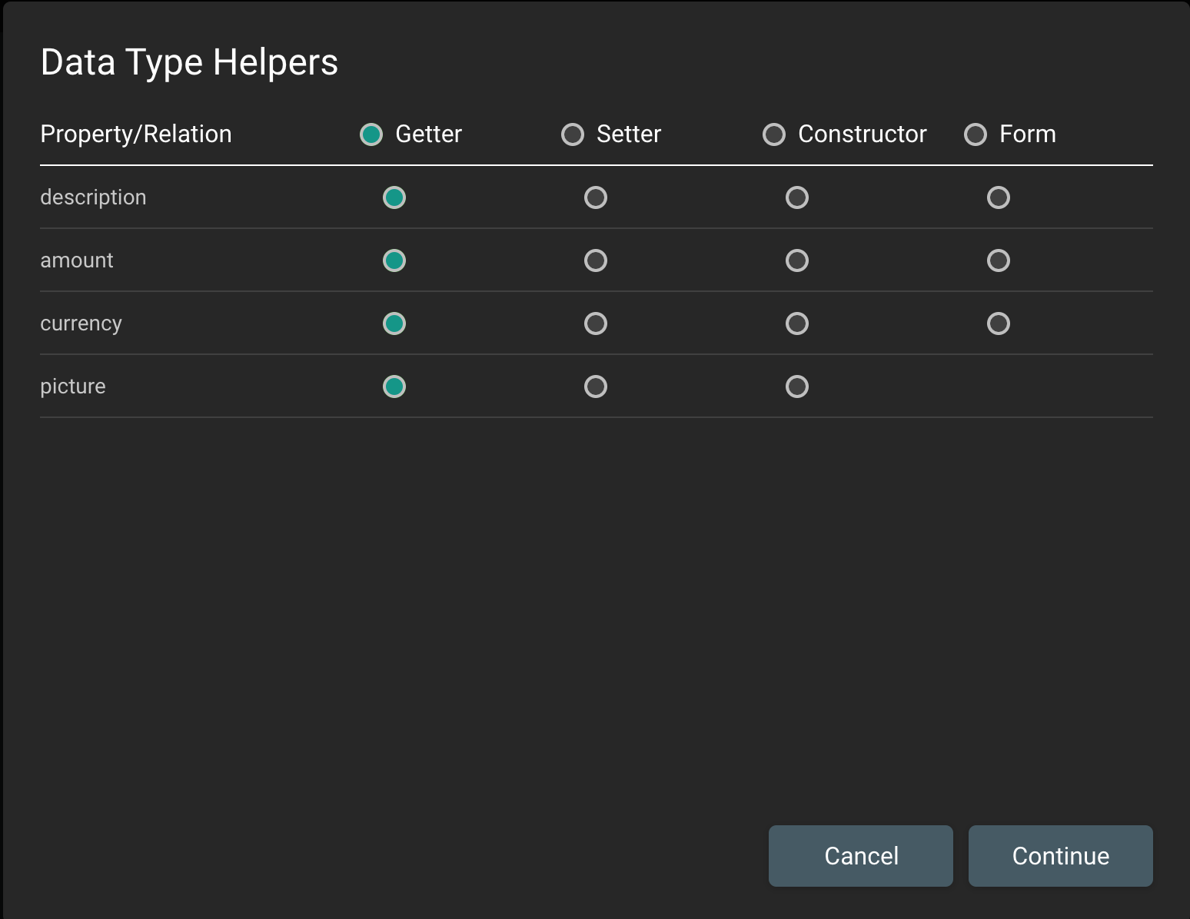
Task: Enable Setter for the description property
Action: click(x=594, y=197)
